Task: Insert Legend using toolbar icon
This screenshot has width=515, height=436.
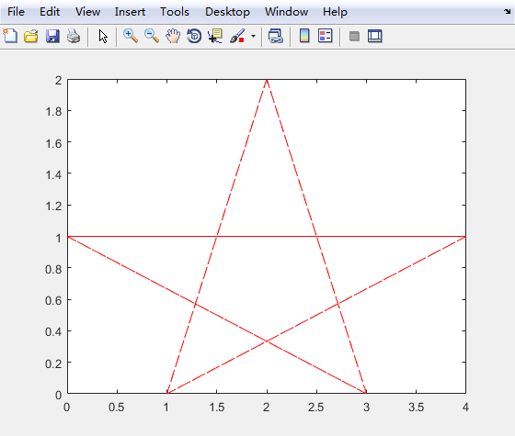Action: tap(326, 36)
